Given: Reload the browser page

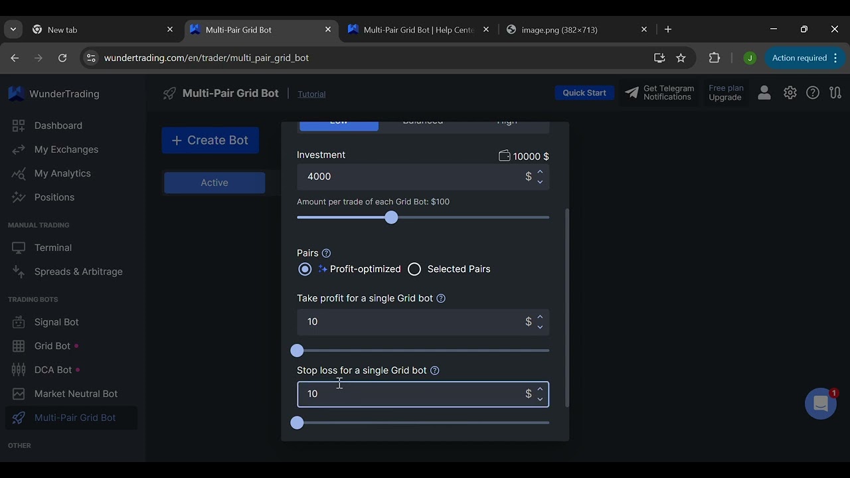Looking at the screenshot, I should (x=62, y=58).
